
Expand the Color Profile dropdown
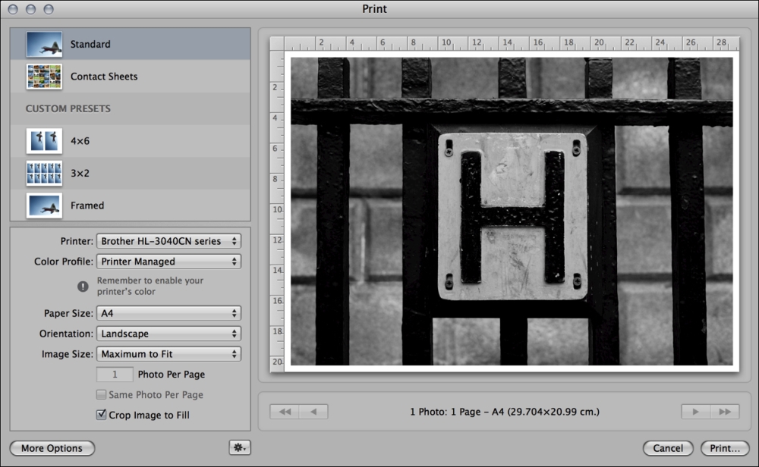(168, 262)
